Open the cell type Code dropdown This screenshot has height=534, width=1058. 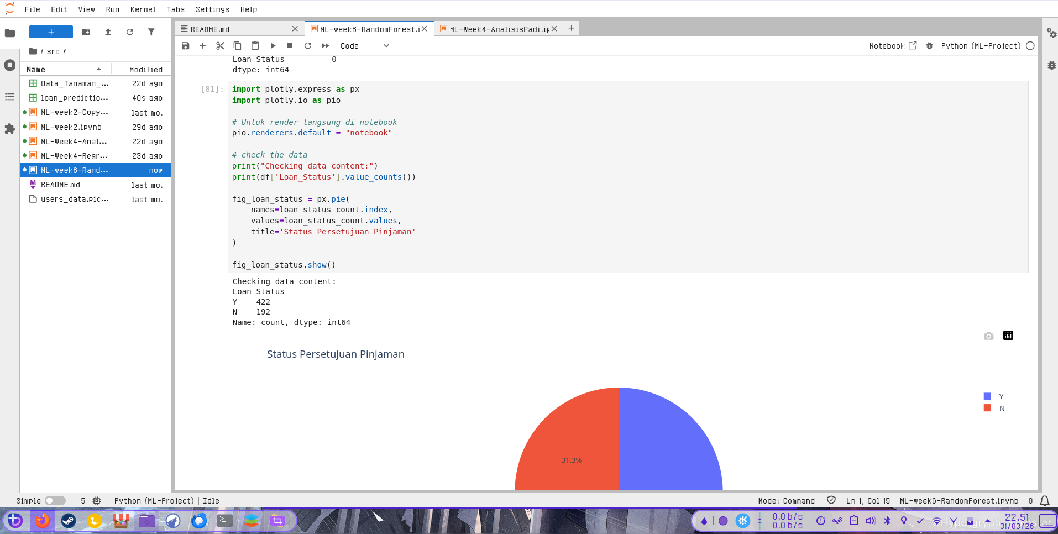(364, 46)
